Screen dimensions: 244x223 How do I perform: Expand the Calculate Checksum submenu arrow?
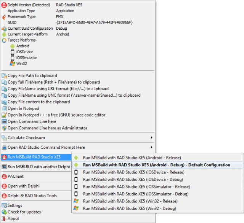point(151,138)
